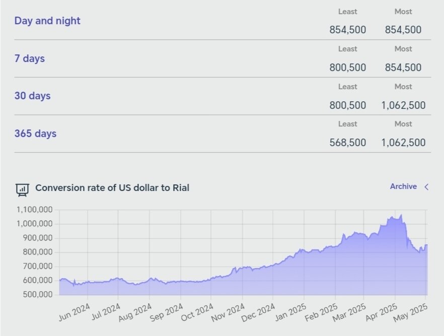The height and width of the screenshot is (336, 444).
Task: Click the 365 days least value 568,500
Action: [347, 143]
